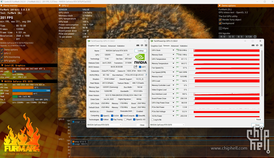
Task: Click the camera icon in the Sensors GPU-Z window
Action: click(253, 45)
